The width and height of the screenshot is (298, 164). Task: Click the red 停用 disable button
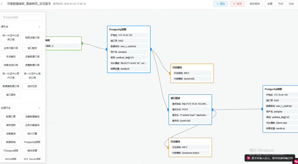coord(237,4)
